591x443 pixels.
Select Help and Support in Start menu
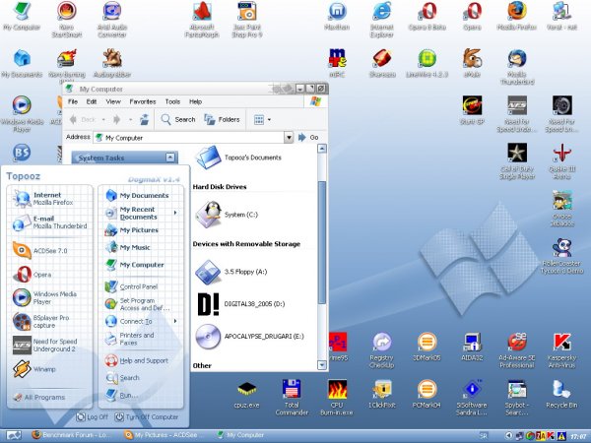point(137,360)
